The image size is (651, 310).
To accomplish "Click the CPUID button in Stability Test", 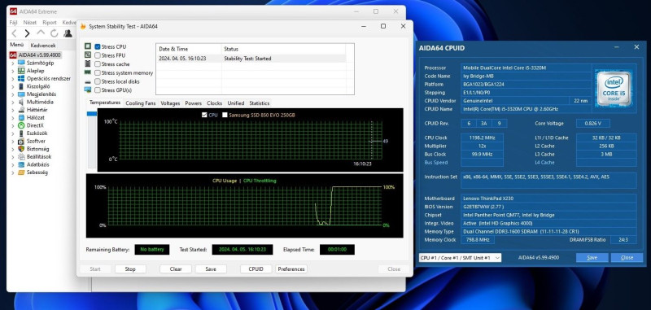I will [x=256, y=269].
